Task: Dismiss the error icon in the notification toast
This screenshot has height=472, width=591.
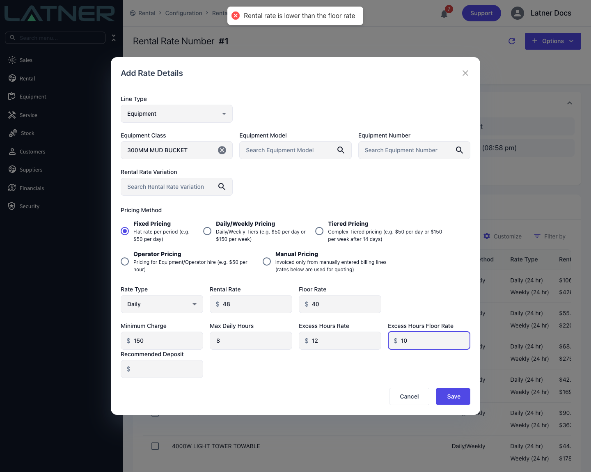Action: (x=236, y=16)
